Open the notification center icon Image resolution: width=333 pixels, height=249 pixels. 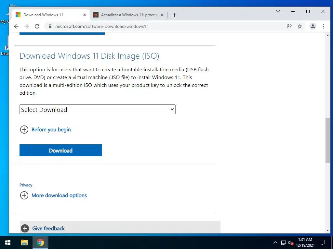(x=322, y=243)
